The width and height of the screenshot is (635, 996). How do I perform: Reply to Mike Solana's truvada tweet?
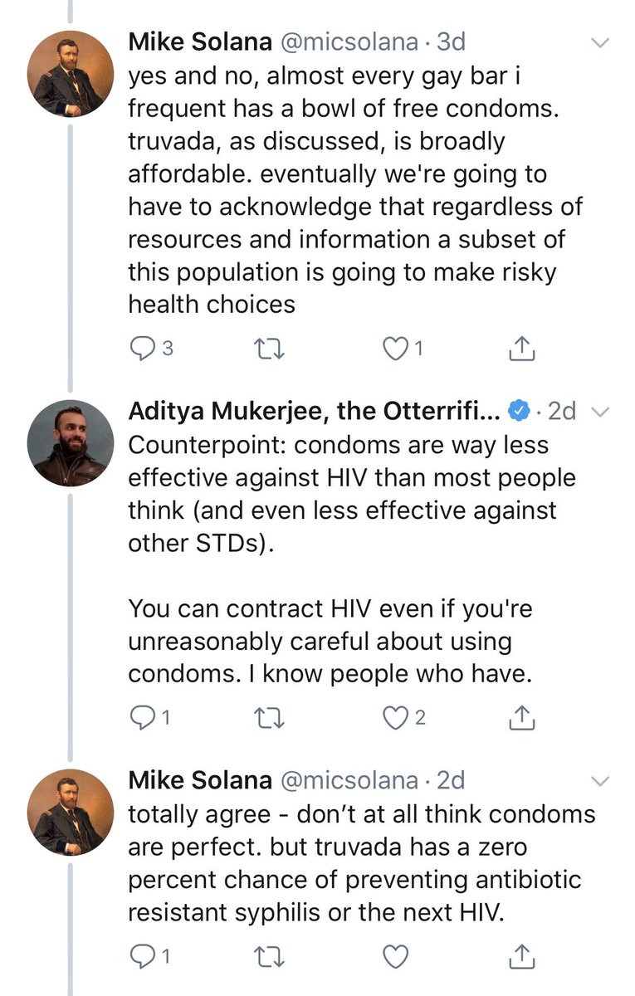(142, 957)
